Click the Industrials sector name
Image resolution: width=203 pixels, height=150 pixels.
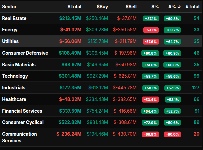(14, 88)
